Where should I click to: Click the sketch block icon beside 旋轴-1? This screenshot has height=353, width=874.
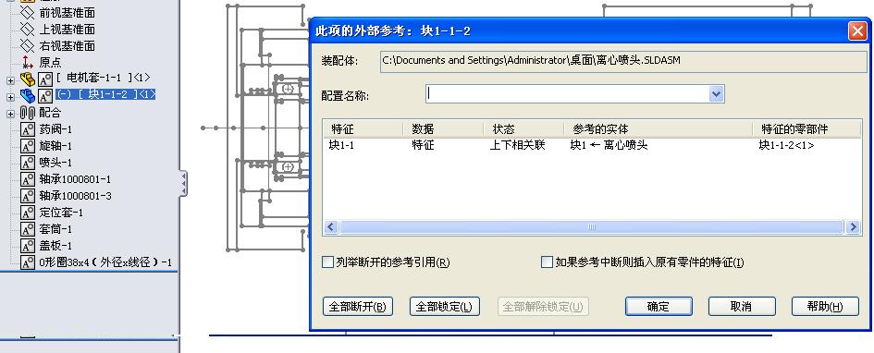pos(28,146)
